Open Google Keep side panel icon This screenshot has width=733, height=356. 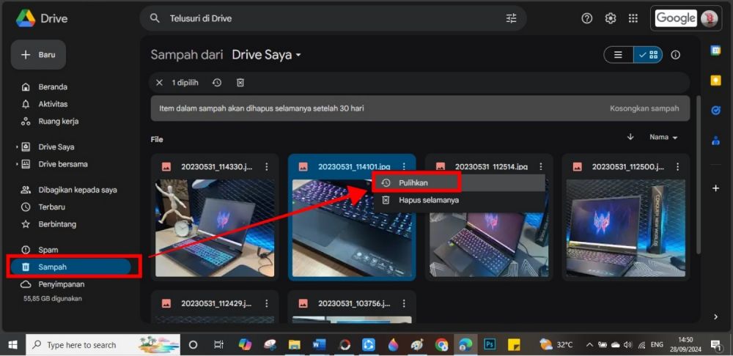[715, 81]
